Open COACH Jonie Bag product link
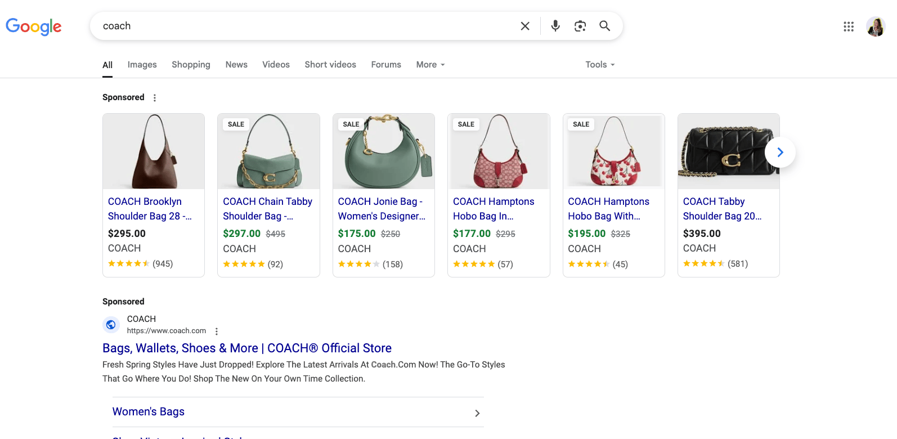Image resolution: width=897 pixels, height=439 pixels. [381, 209]
